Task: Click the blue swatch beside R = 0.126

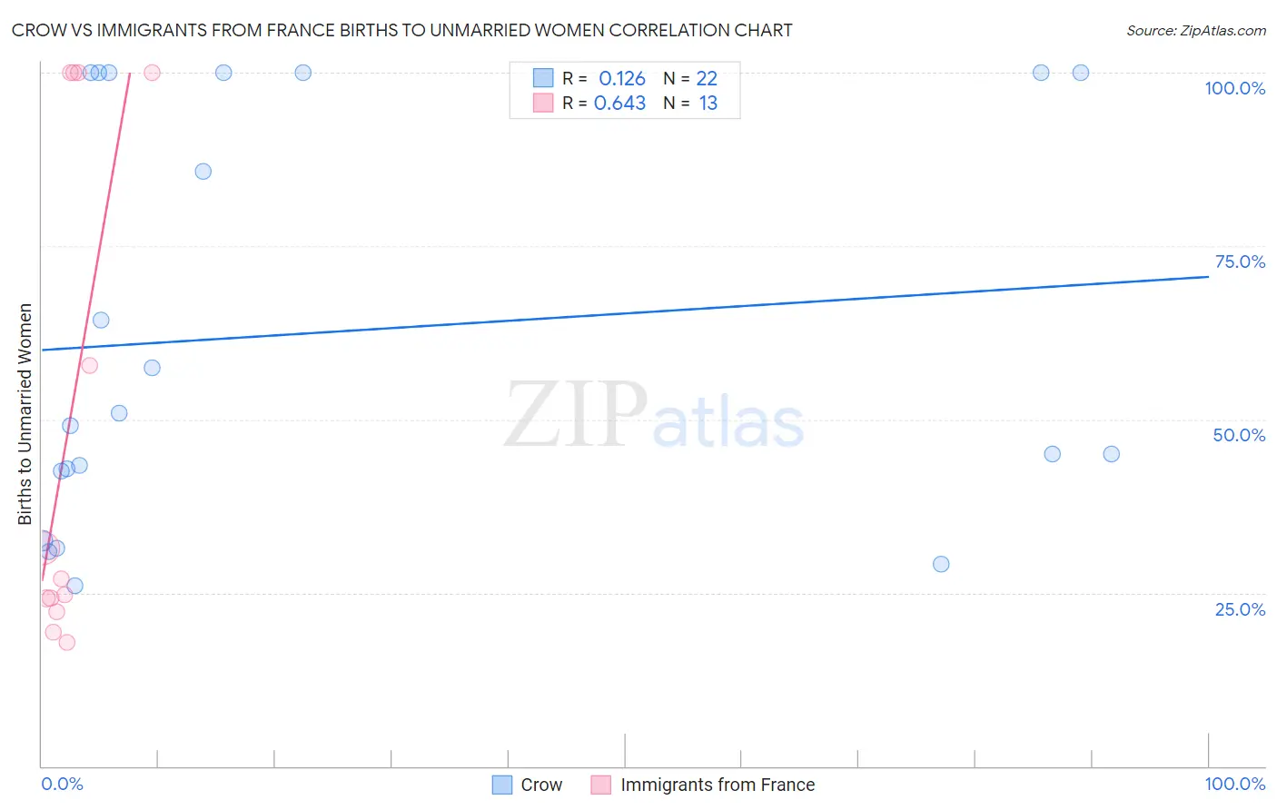Action: tap(543, 78)
